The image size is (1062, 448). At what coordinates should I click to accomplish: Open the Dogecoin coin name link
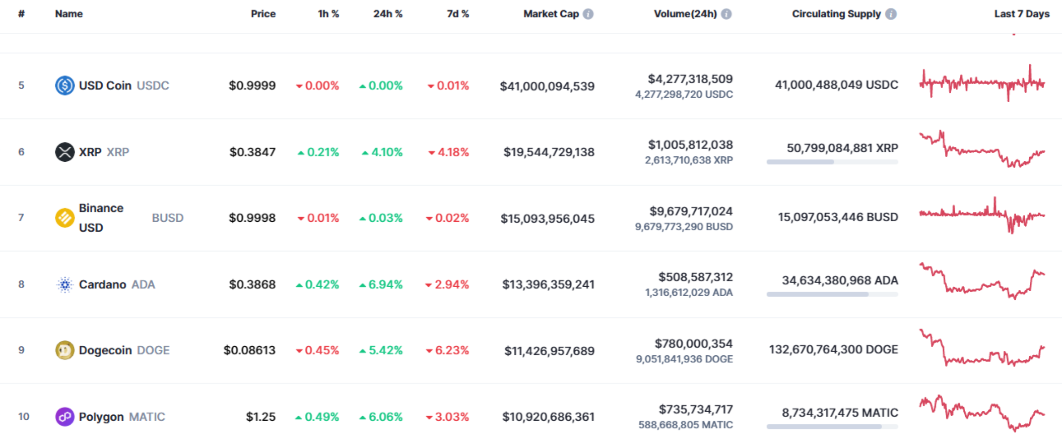tap(105, 350)
